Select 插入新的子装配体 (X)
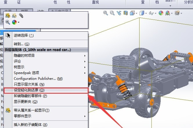The width and height of the screenshot is (193, 128). click(46, 125)
